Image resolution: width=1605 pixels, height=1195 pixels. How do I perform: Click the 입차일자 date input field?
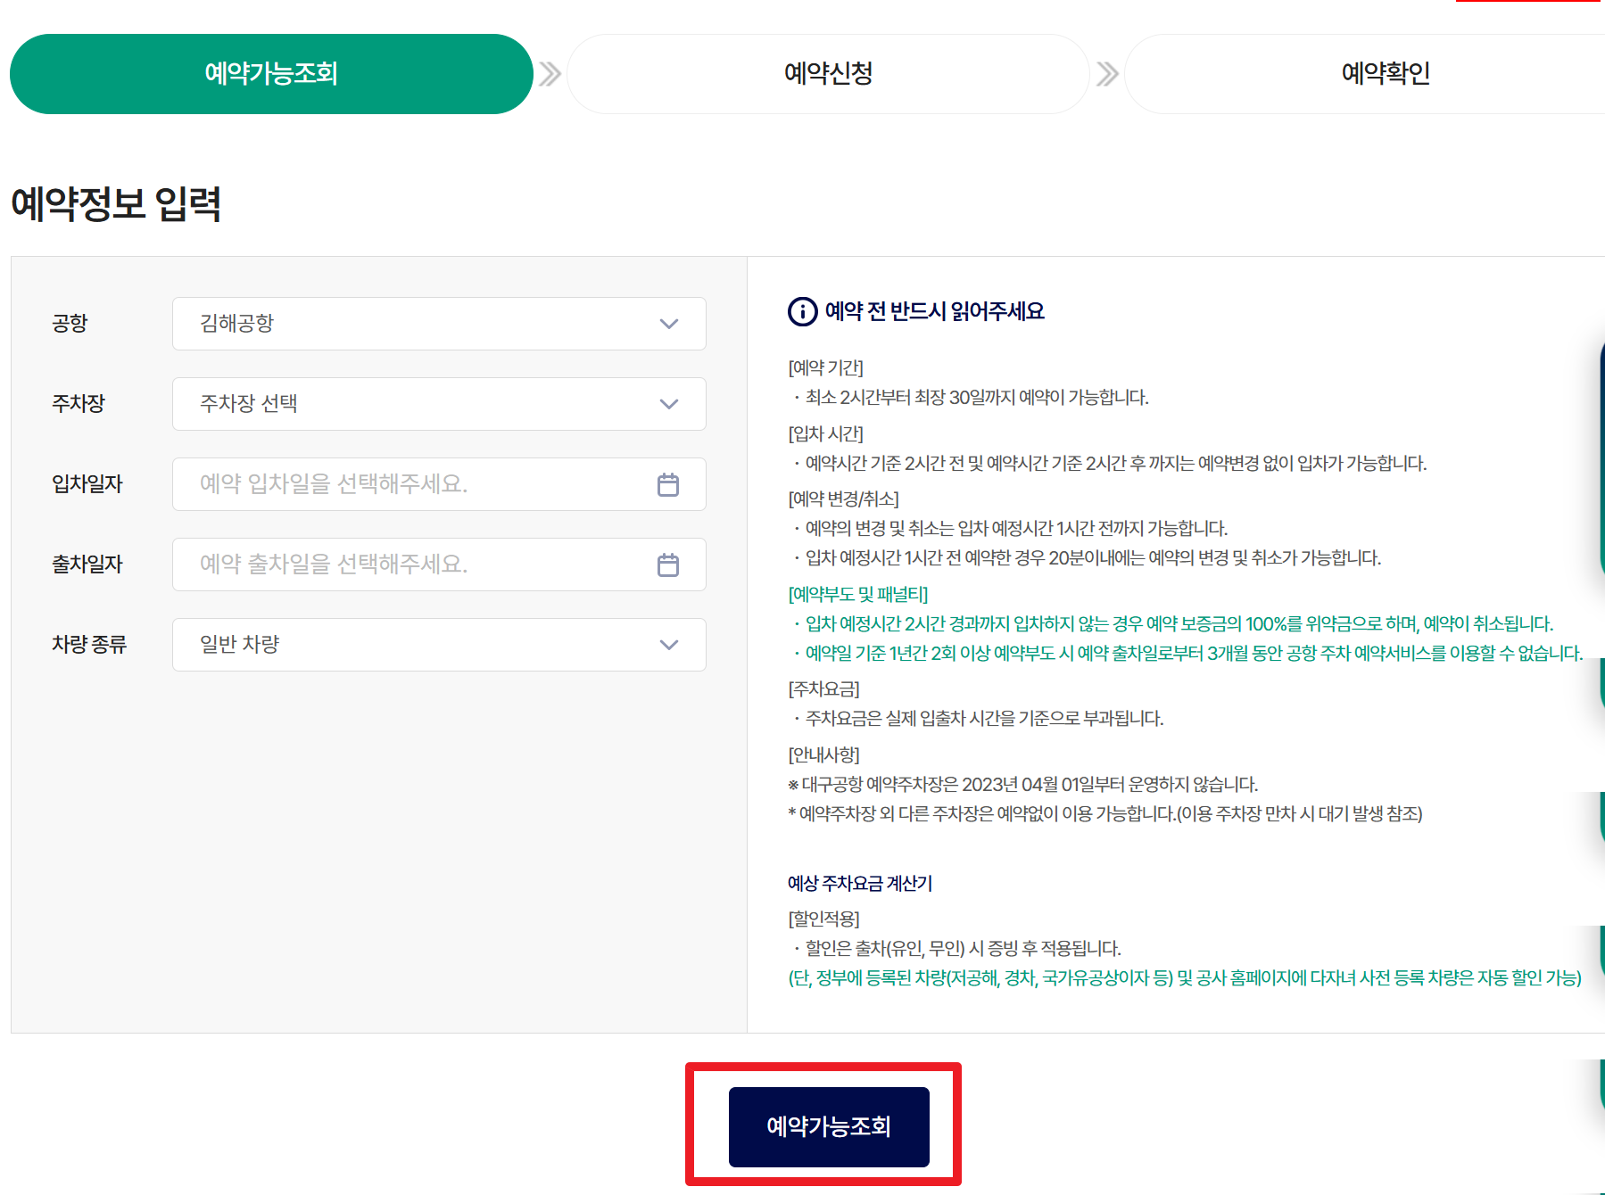click(x=401, y=484)
